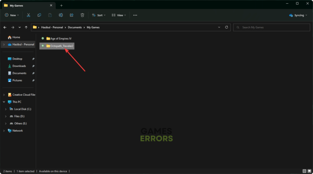This screenshot has height=174, width=313.
Task: Switch to large thumbnails view in status bar
Action: coord(309,171)
